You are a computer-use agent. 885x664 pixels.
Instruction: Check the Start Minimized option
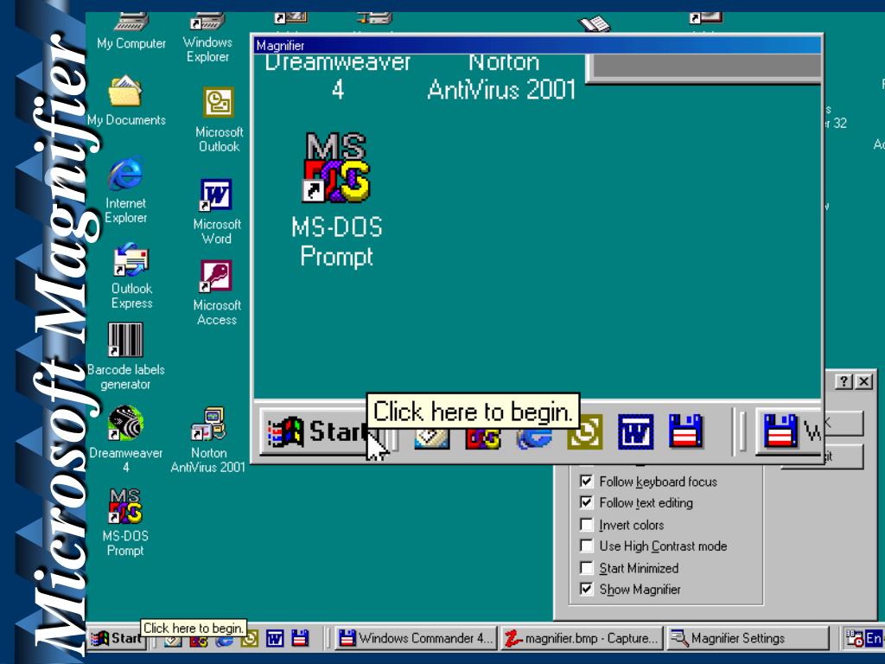click(587, 567)
